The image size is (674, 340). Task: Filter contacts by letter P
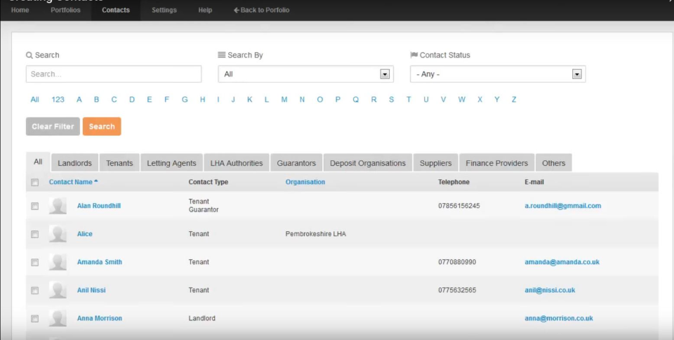pyautogui.click(x=338, y=99)
